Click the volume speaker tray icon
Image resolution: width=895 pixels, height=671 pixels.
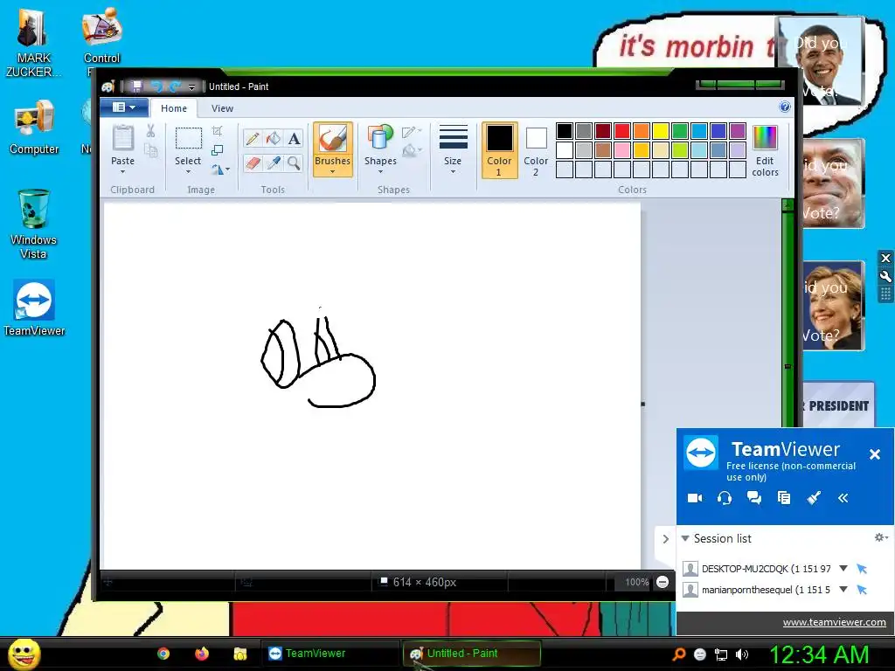[741, 654]
